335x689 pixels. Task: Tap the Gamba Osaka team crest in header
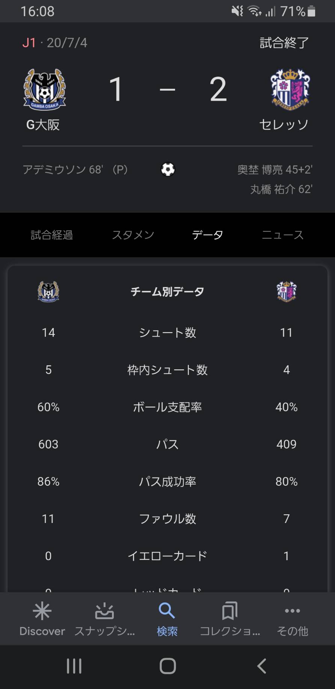click(x=45, y=89)
